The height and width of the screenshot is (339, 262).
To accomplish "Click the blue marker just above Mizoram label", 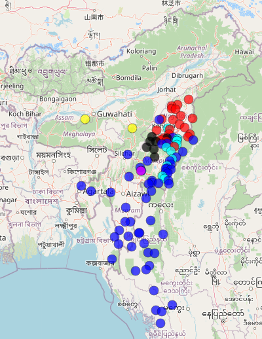I will coord(126,207).
